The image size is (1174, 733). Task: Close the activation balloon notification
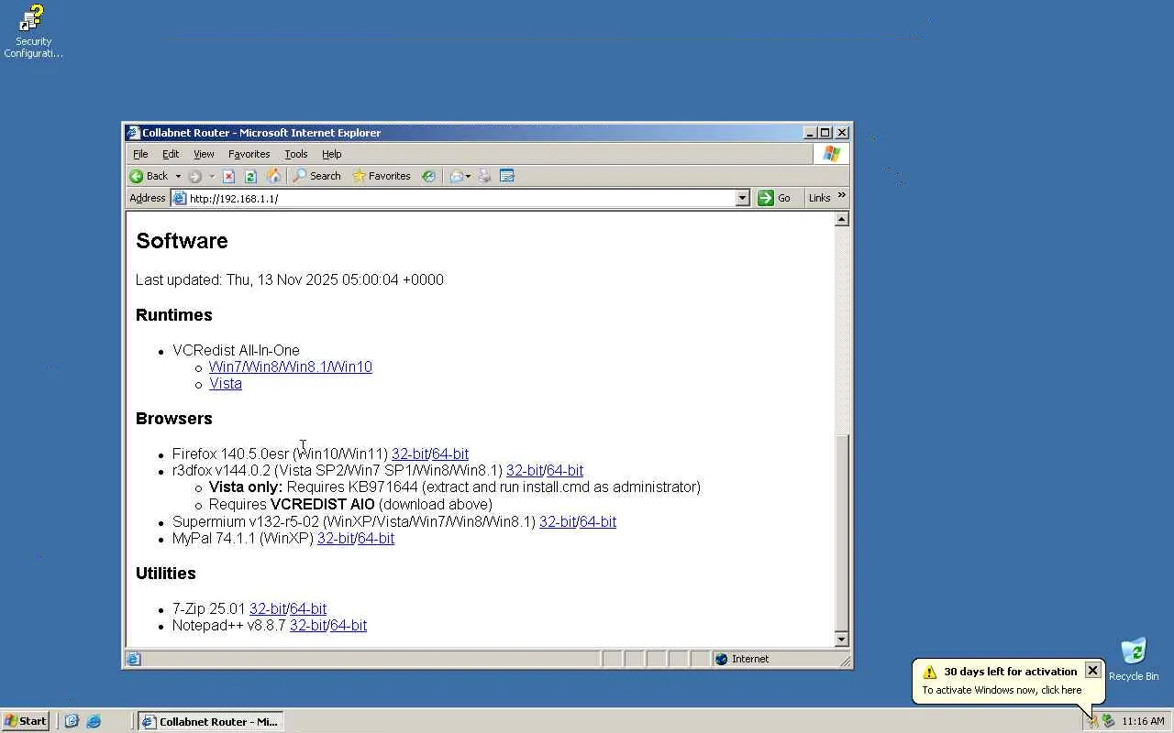point(1092,671)
